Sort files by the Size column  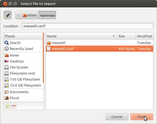(x=127, y=36)
